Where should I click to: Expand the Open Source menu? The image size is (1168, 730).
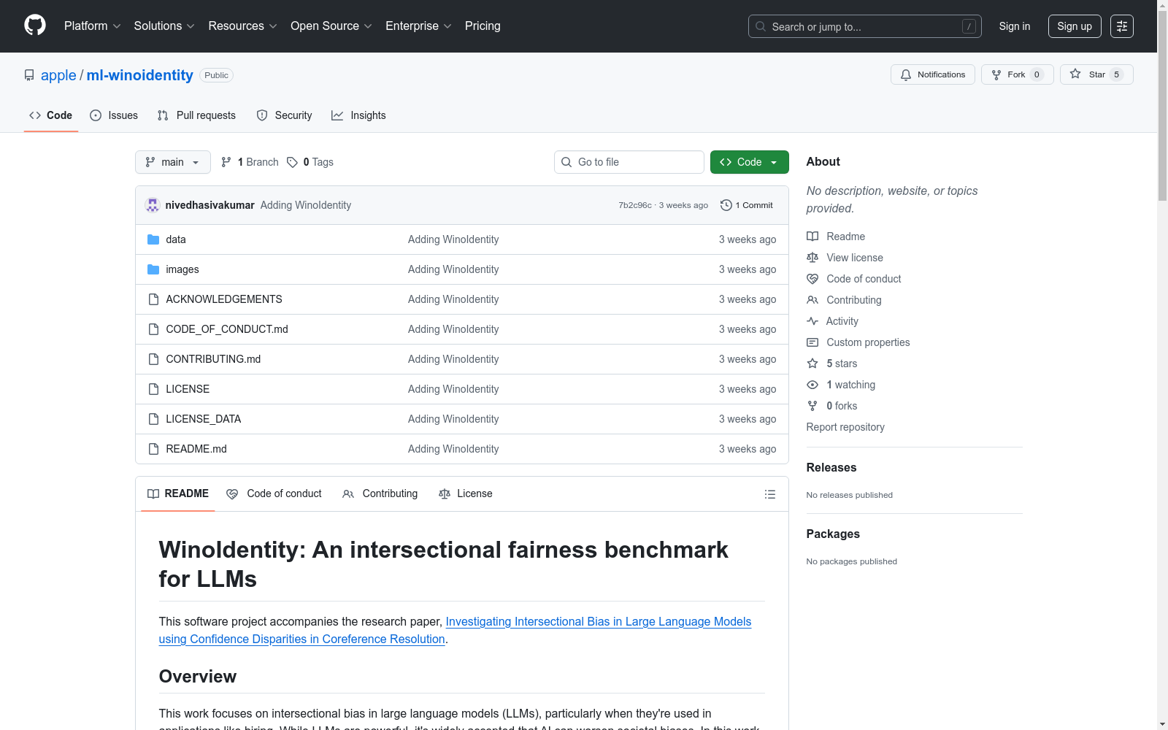331,26
